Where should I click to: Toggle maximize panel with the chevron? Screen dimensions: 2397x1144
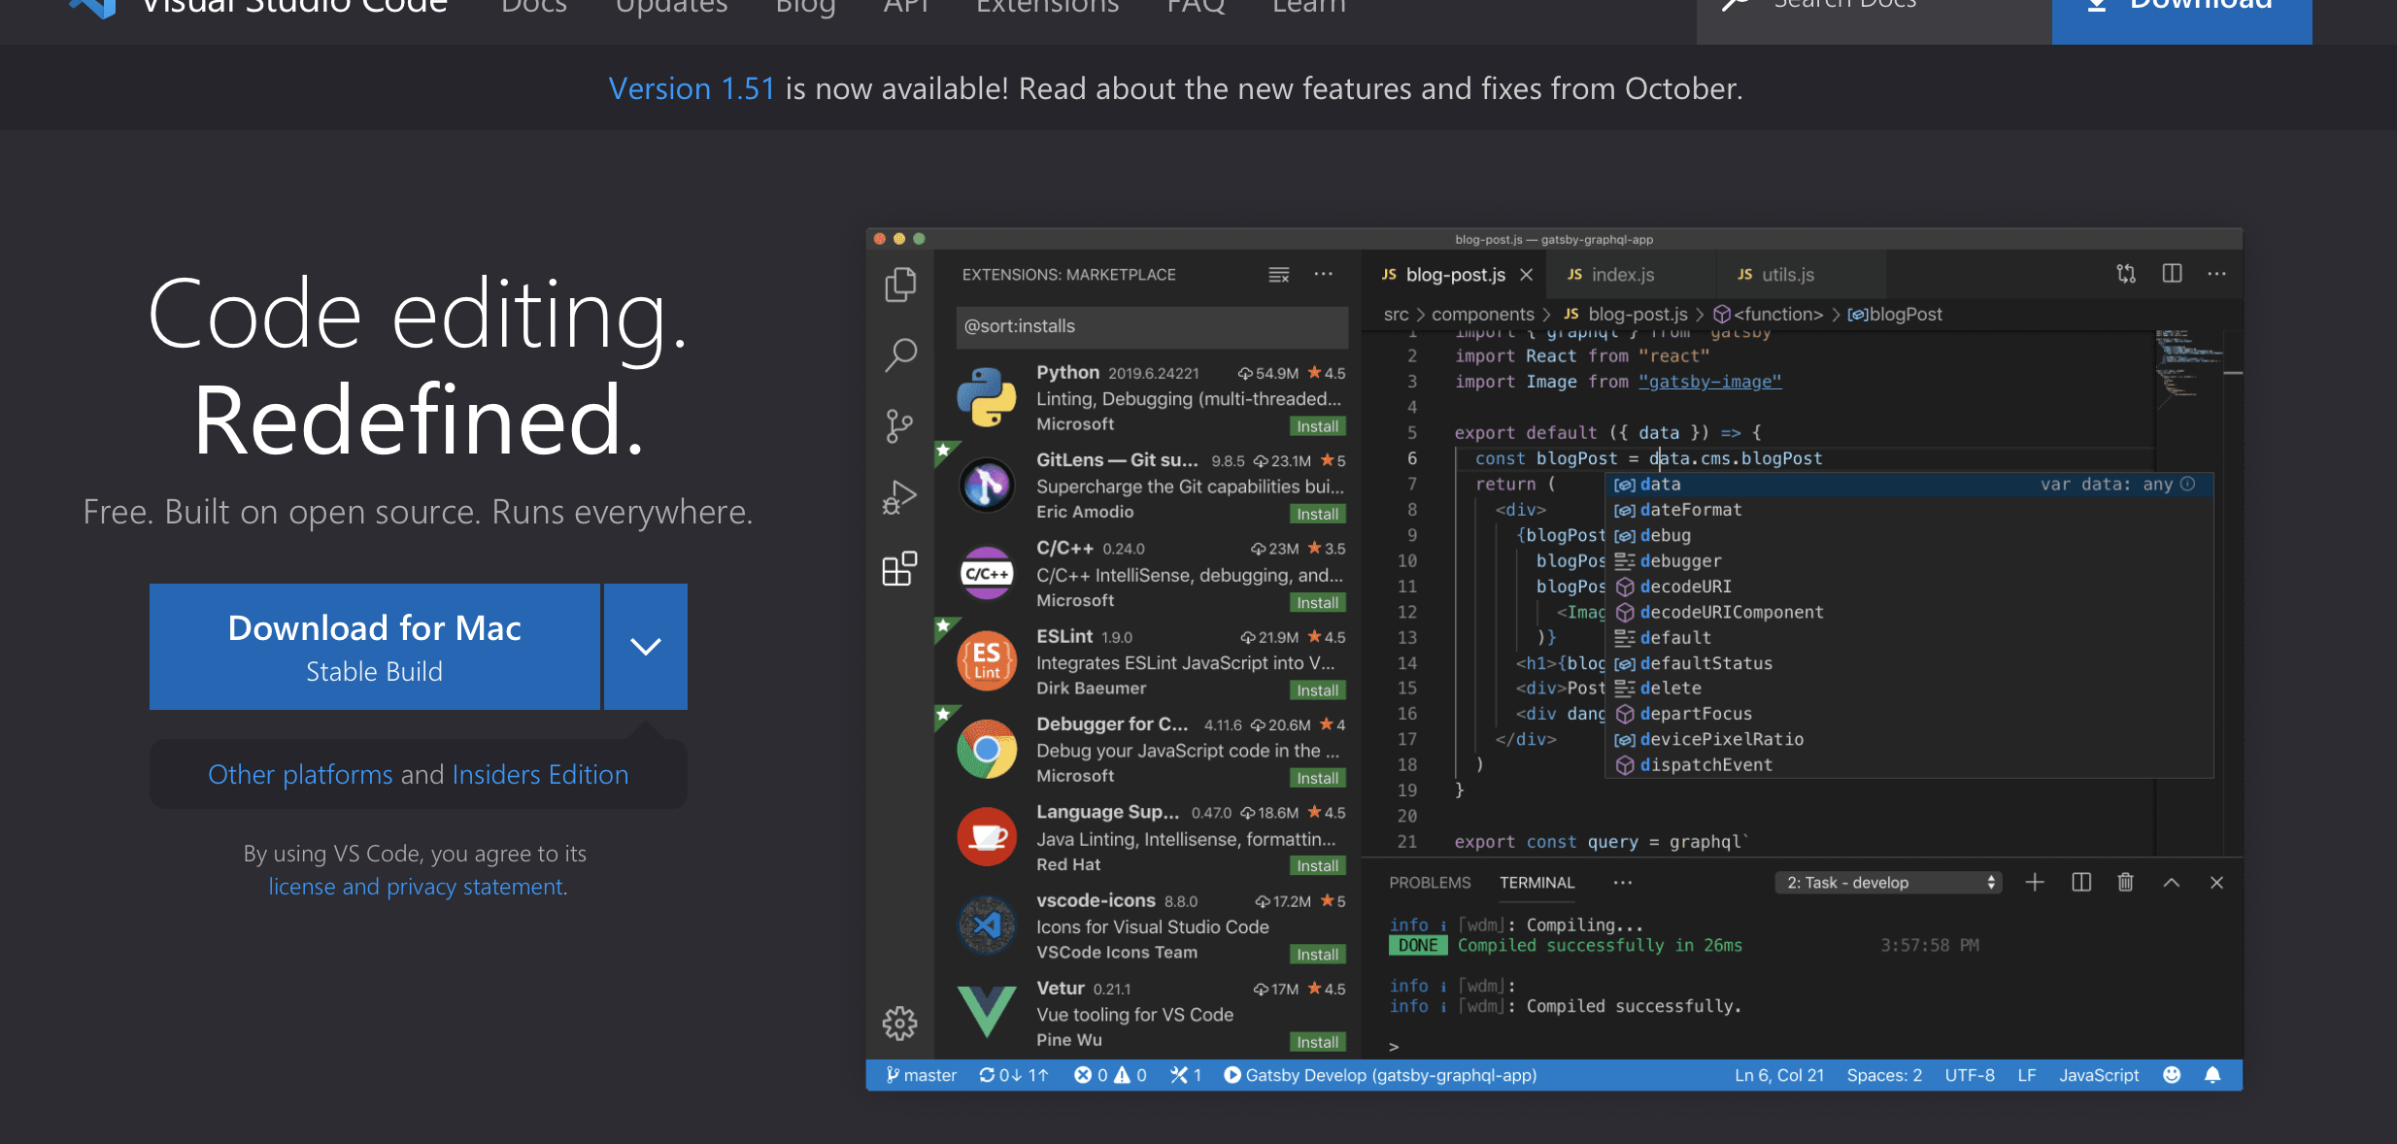(x=2171, y=882)
